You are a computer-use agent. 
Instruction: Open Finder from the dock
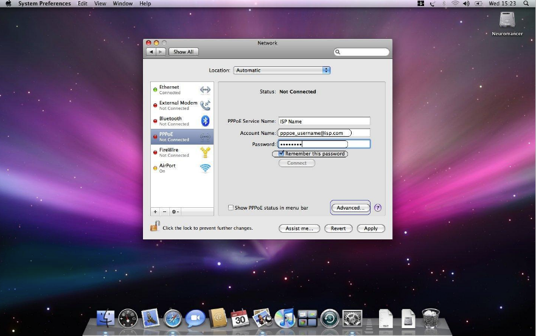point(106,318)
